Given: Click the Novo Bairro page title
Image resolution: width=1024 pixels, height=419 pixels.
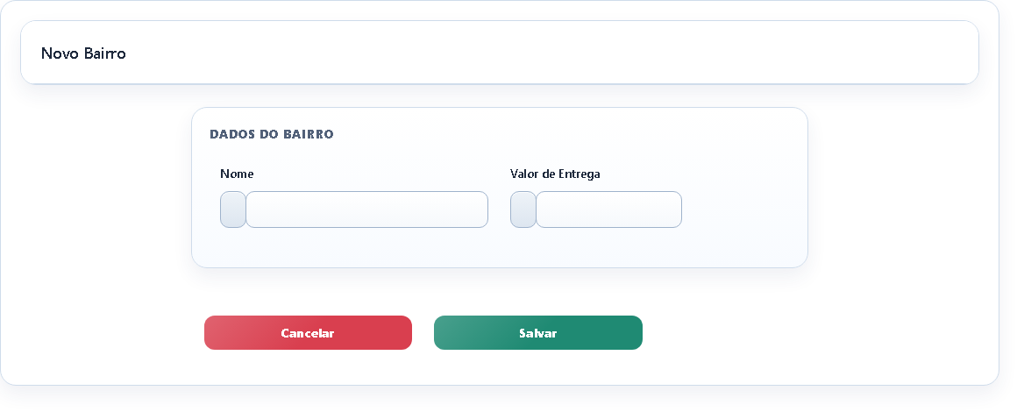Looking at the screenshot, I should coord(83,53).
